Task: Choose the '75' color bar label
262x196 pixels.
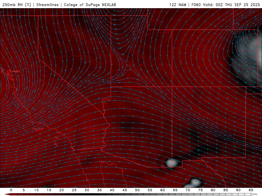Action: [200, 190]
